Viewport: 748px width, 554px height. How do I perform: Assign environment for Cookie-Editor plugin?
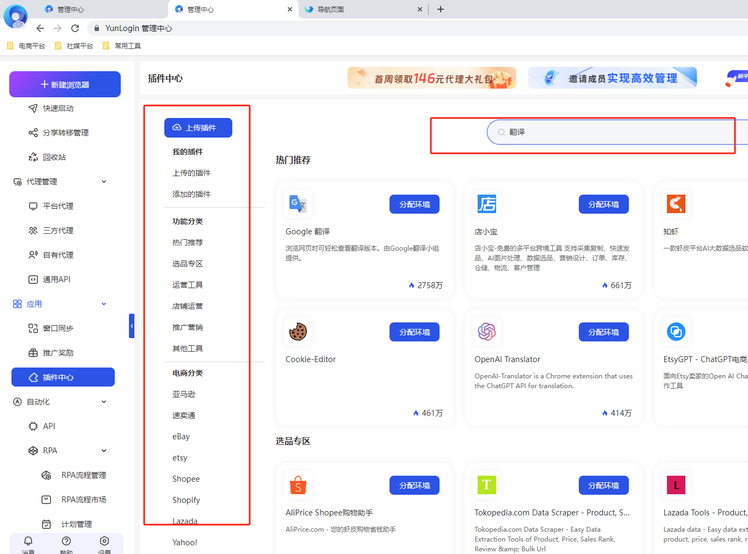click(415, 332)
